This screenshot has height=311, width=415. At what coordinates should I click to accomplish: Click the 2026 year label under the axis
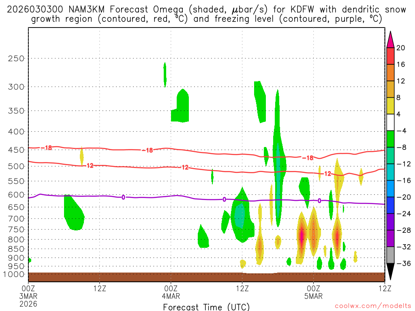(x=28, y=304)
